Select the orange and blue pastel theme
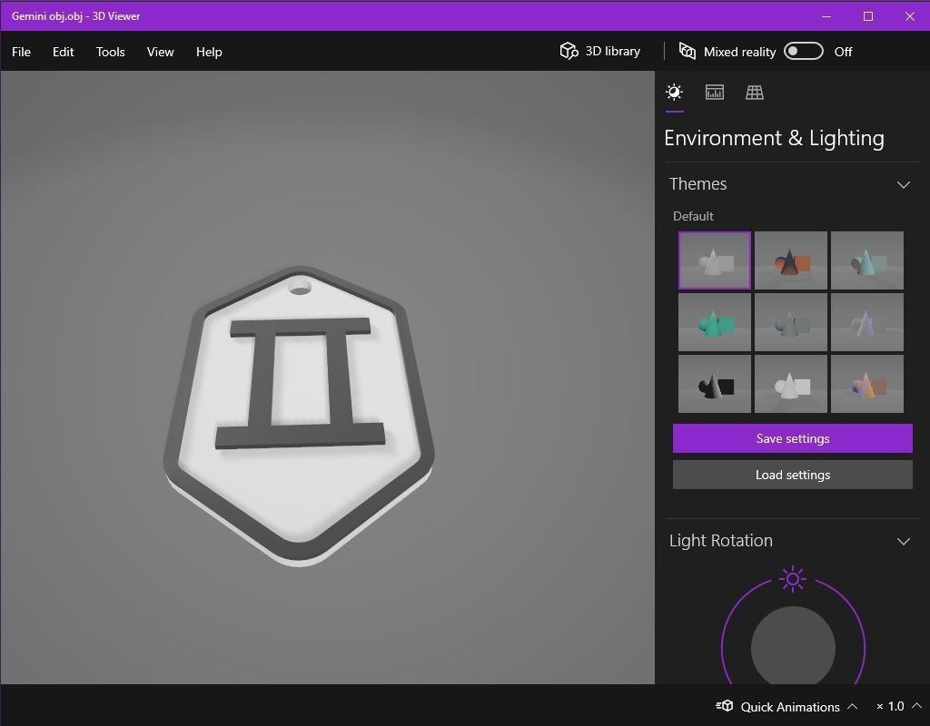930x726 pixels. click(x=867, y=384)
